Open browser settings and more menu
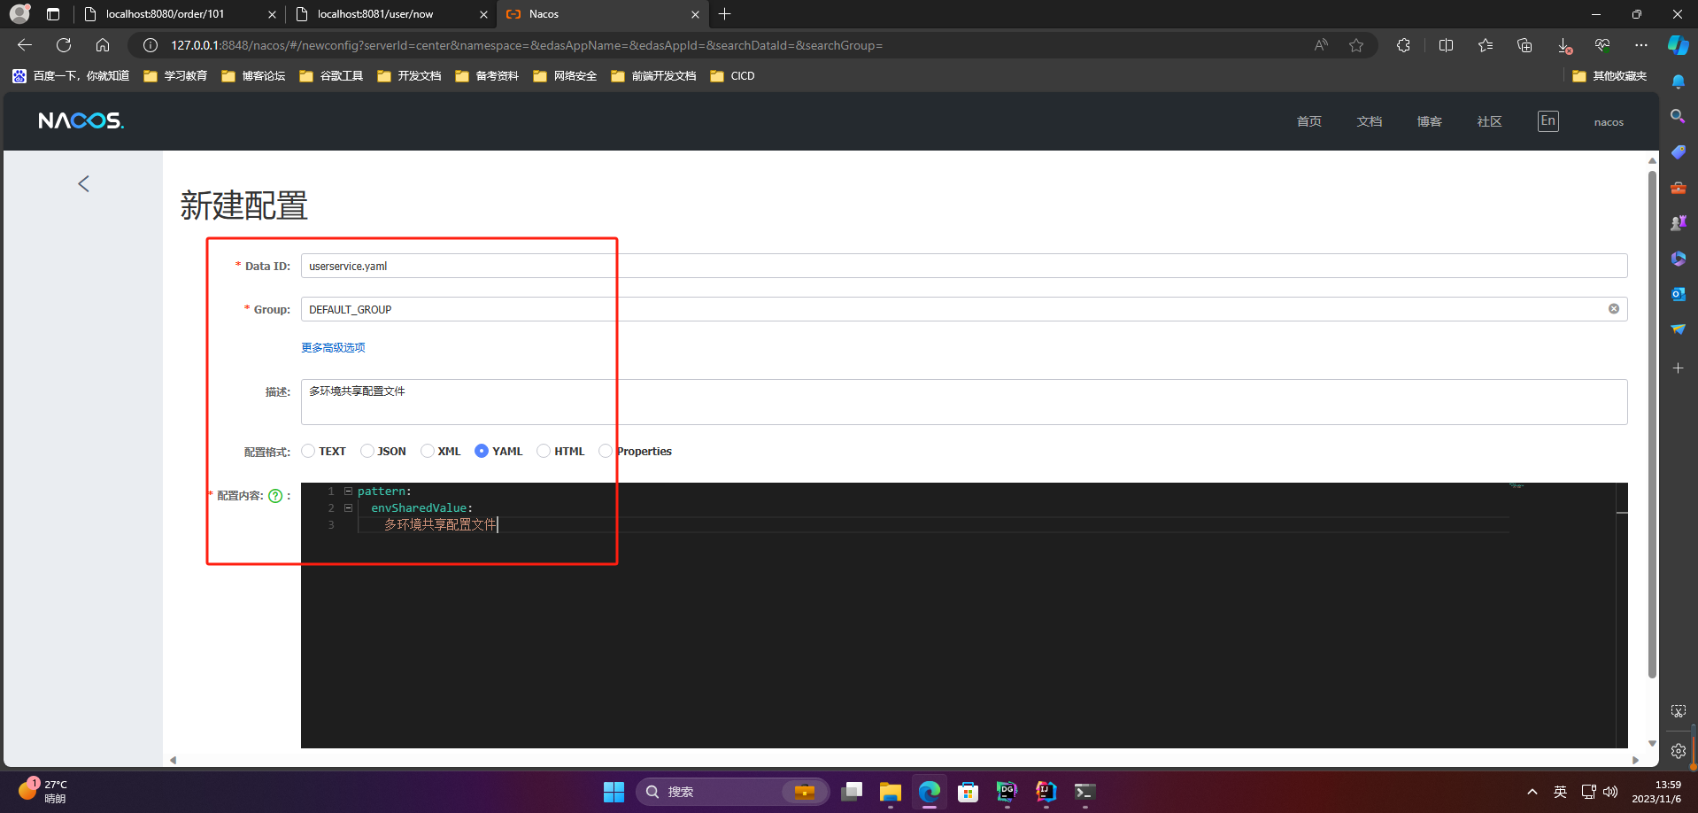The height and width of the screenshot is (813, 1698). pos(1640,45)
